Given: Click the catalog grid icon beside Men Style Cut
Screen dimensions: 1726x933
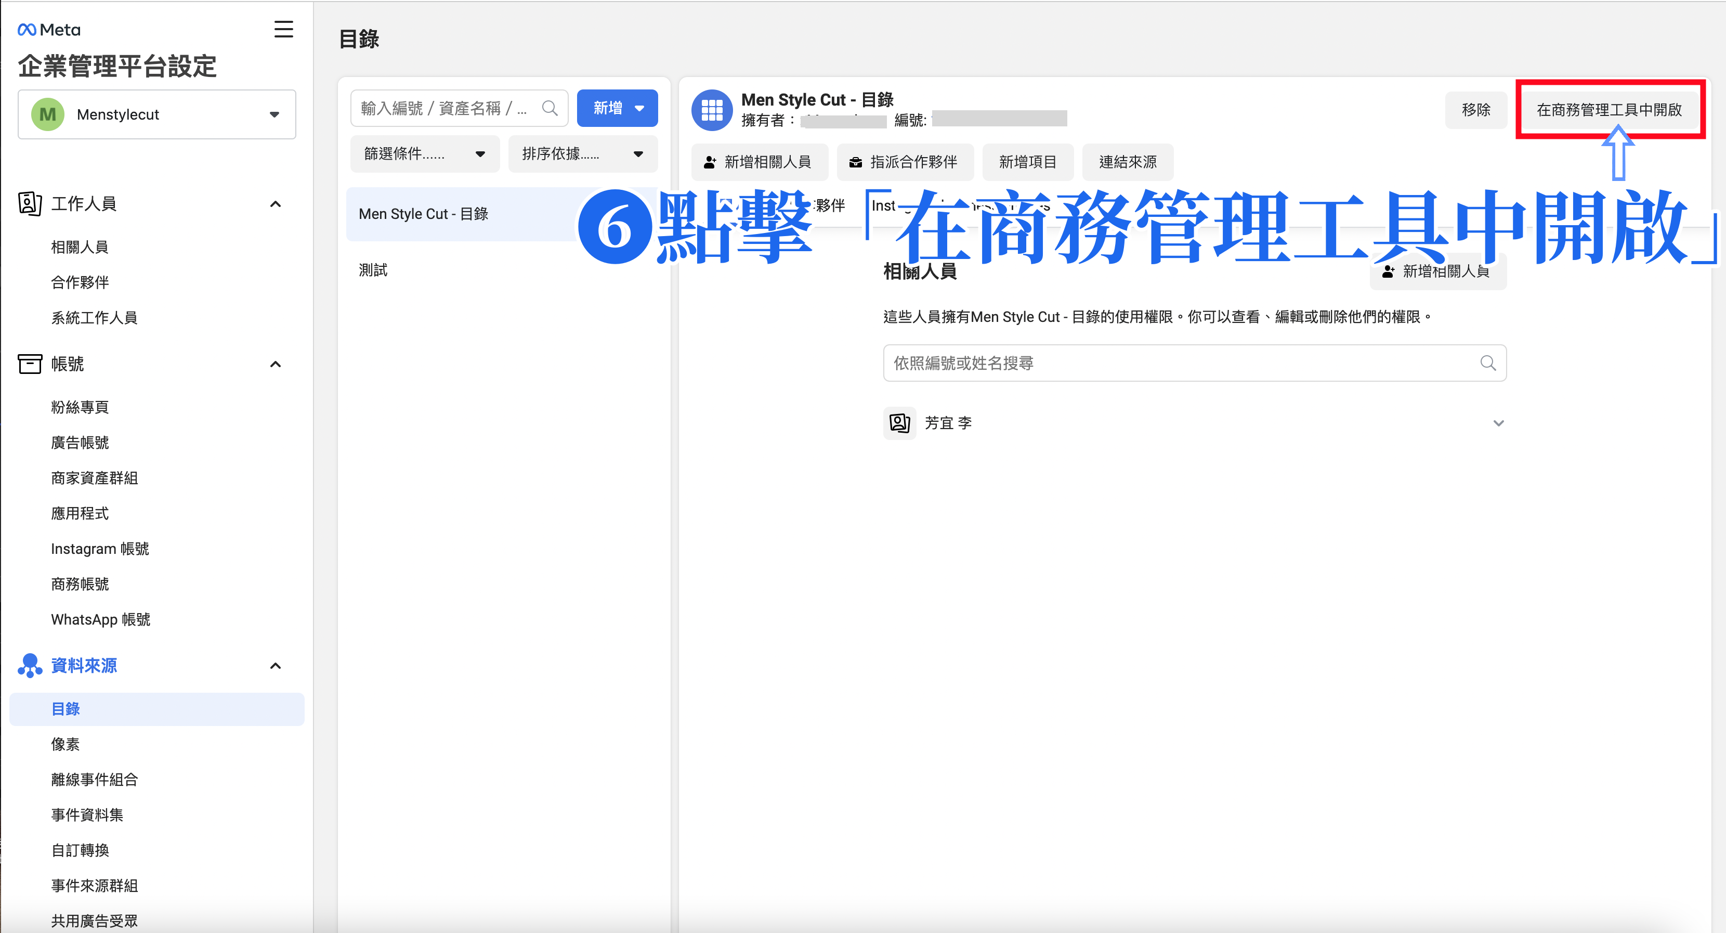Looking at the screenshot, I should pyautogui.click(x=712, y=110).
